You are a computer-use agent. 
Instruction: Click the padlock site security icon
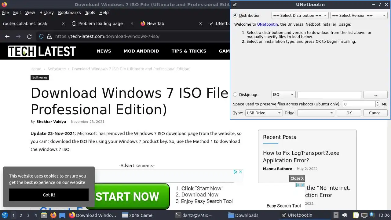pos(49,36)
